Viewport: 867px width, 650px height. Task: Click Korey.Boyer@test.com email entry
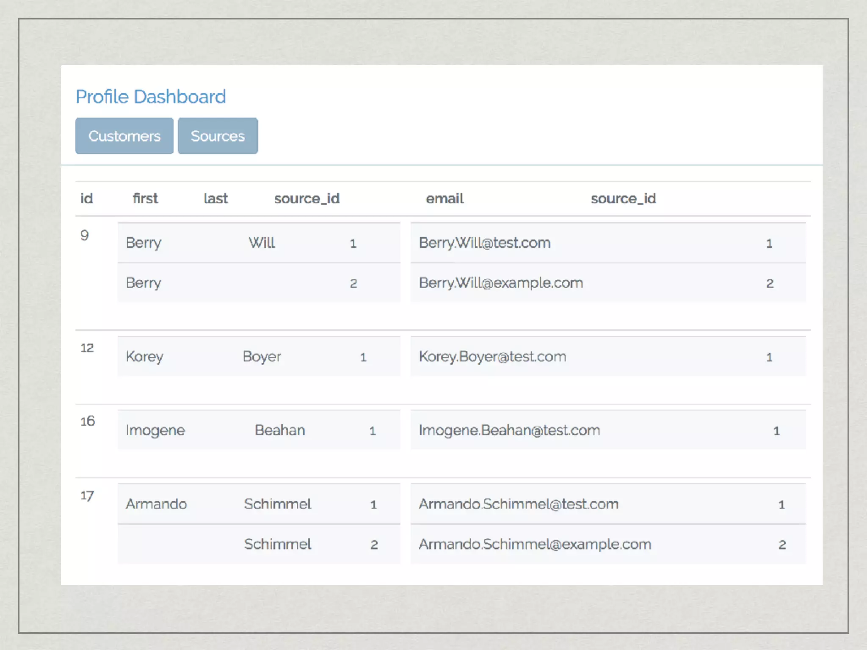pyautogui.click(x=492, y=357)
